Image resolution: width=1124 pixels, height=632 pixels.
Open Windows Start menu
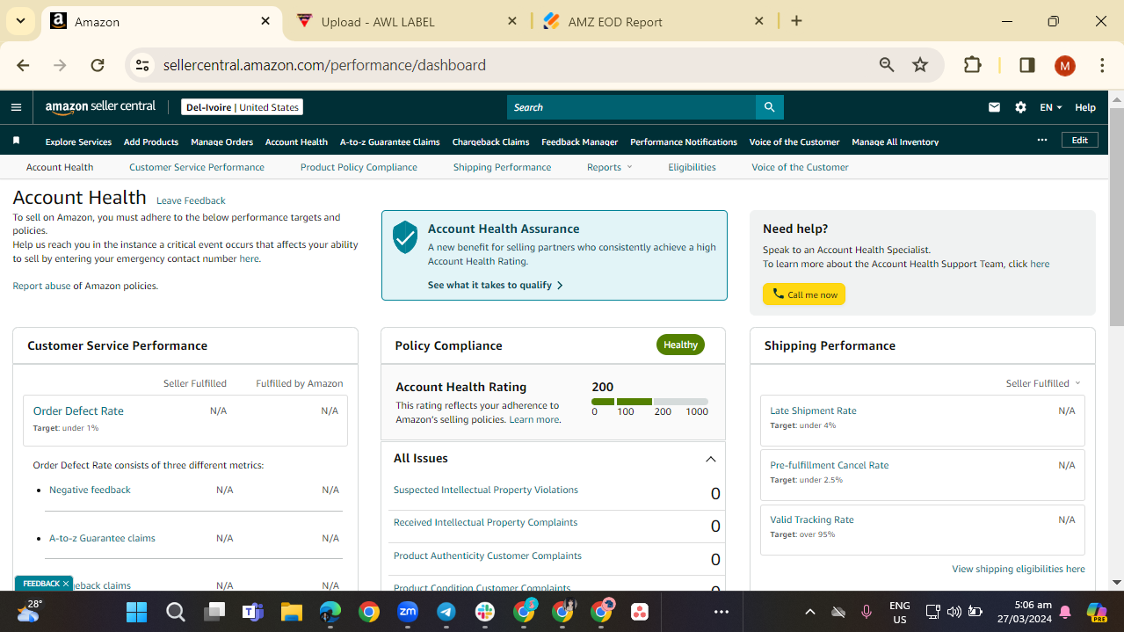136,612
